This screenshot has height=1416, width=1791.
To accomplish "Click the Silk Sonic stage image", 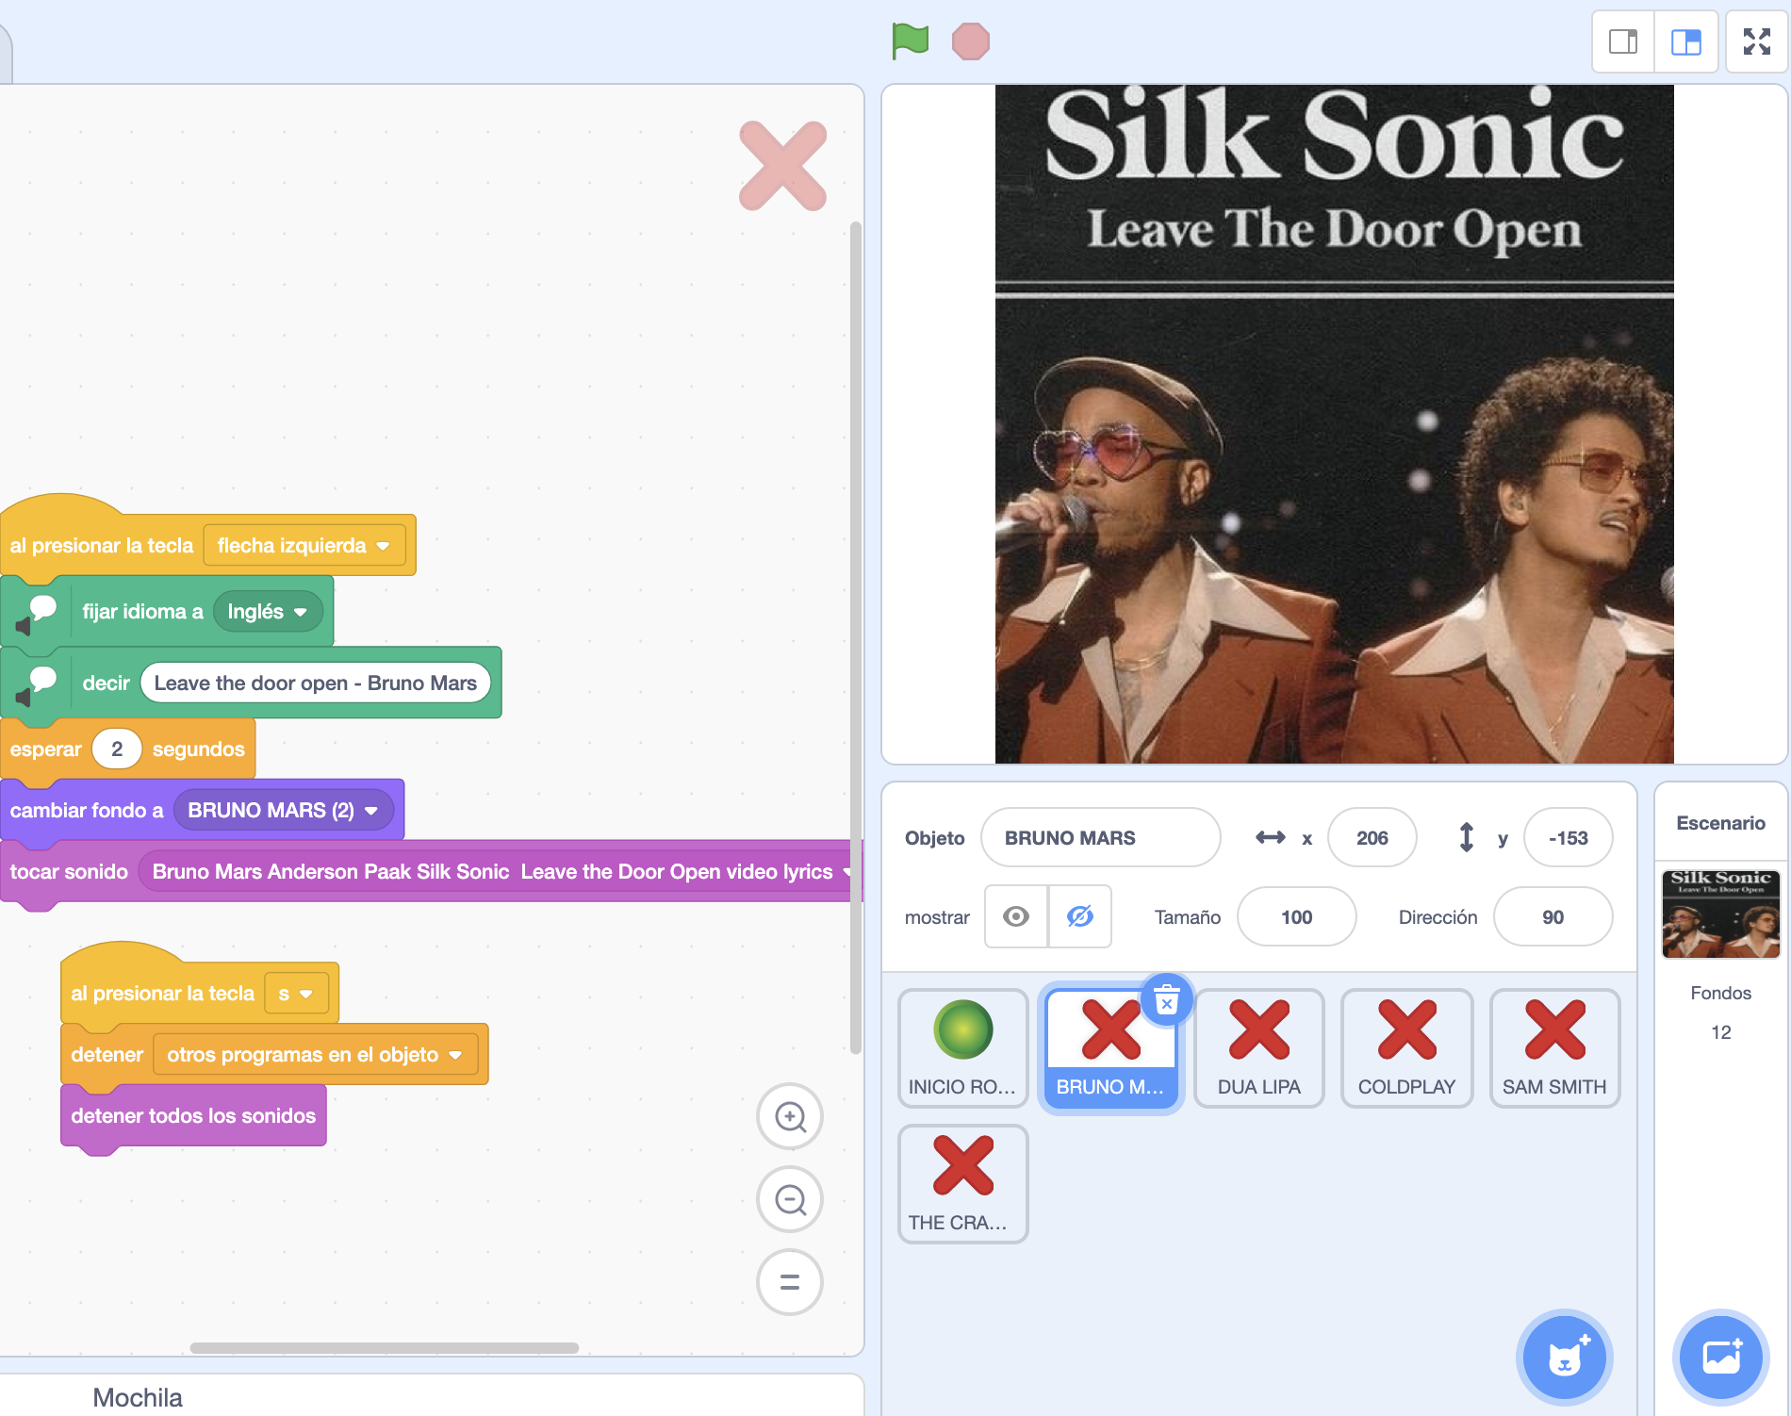I will click(x=1335, y=424).
